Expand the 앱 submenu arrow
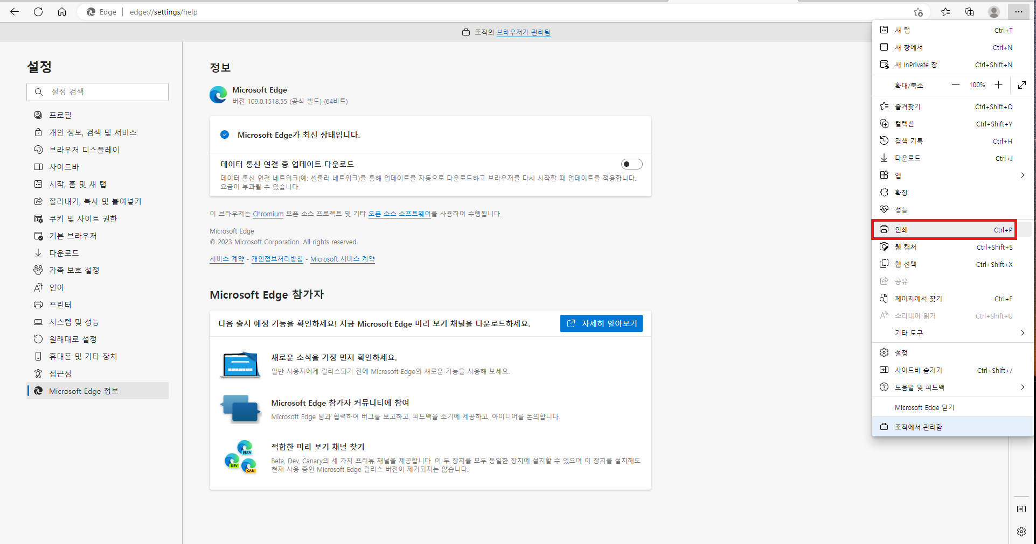This screenshot has width=1036, height=544. click(x=1022, y=175)
